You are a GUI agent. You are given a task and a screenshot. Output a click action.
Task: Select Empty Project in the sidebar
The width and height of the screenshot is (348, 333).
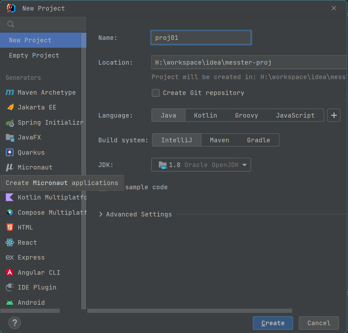coord(34,55)
